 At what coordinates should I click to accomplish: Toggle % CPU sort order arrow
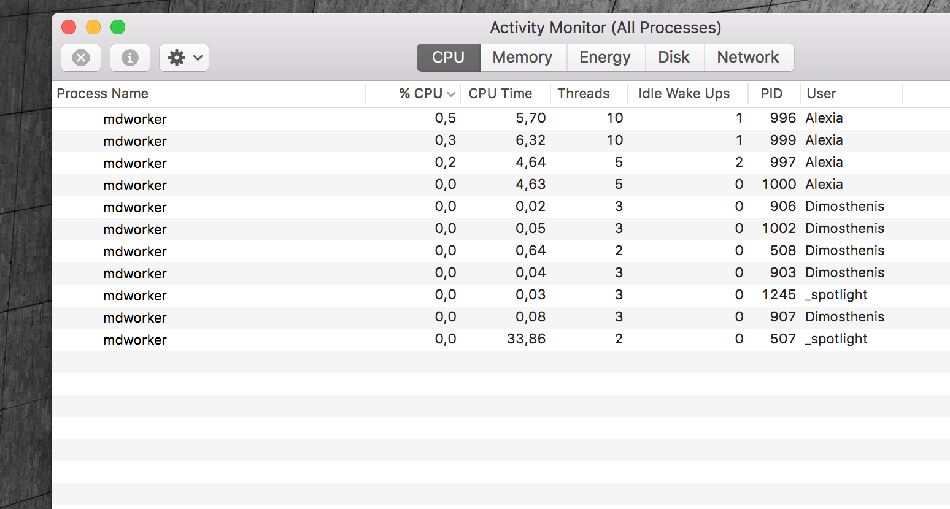(451, 94)
